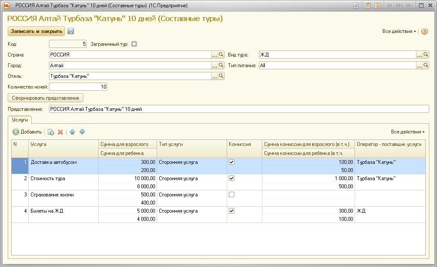Click the ellipsis selector for Тип питания

pos(419,65)
